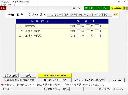Close the window

point(125,2)
